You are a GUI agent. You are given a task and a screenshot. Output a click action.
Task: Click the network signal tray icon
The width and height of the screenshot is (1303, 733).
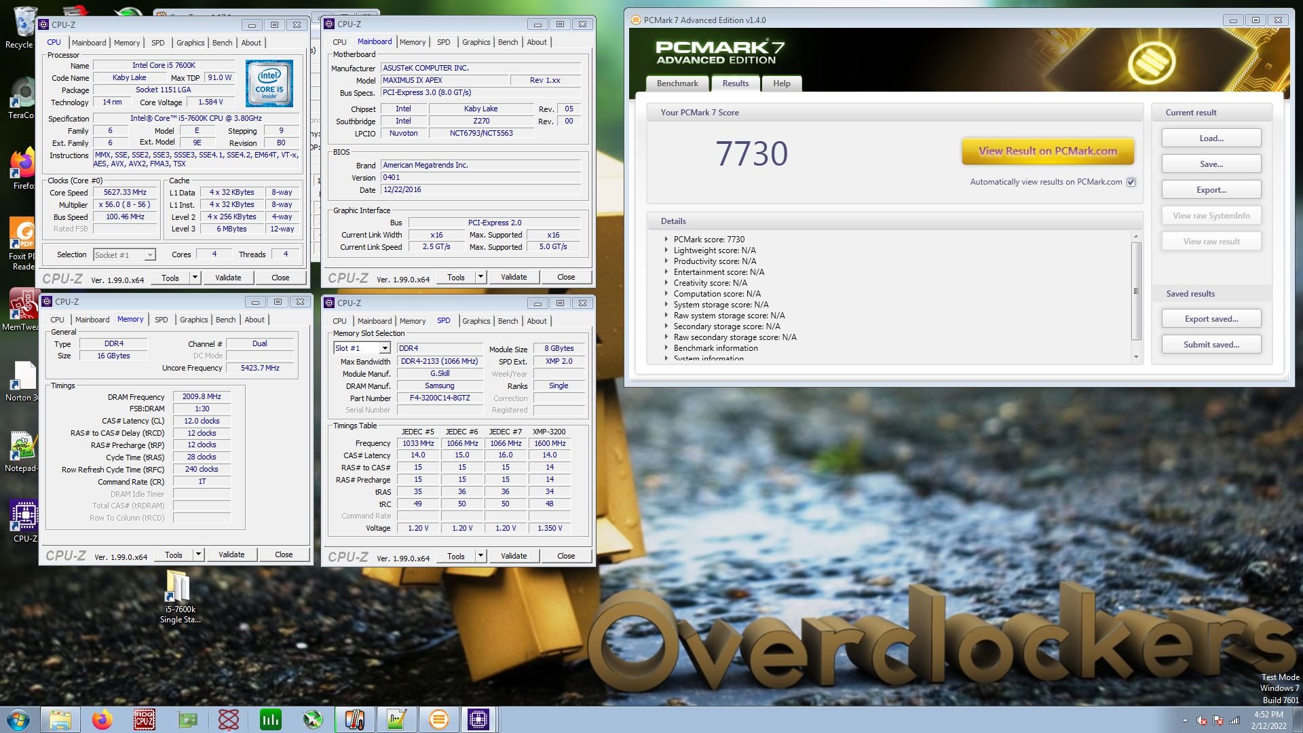pyautogui.click(x=1234, y=720)
